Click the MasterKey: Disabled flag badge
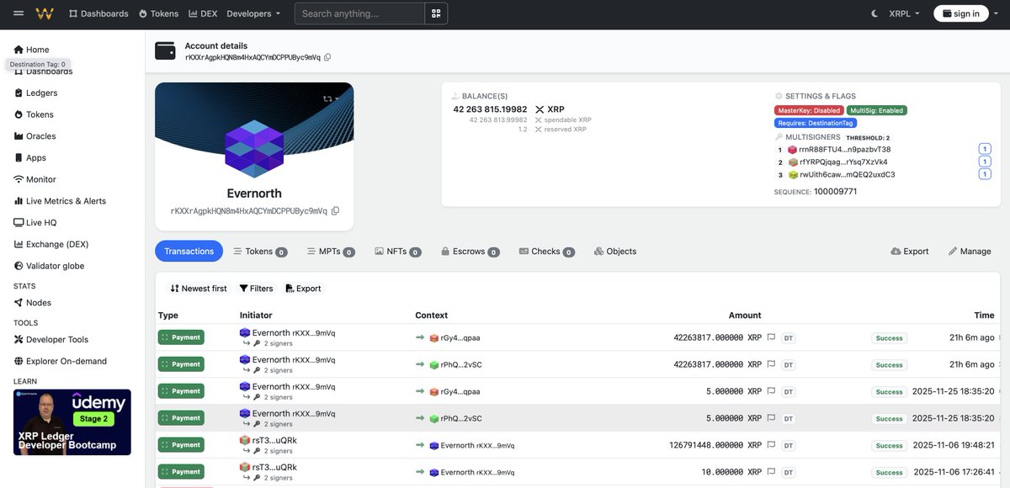Screen dimensions: 1010x488 [x=809, y=110]
